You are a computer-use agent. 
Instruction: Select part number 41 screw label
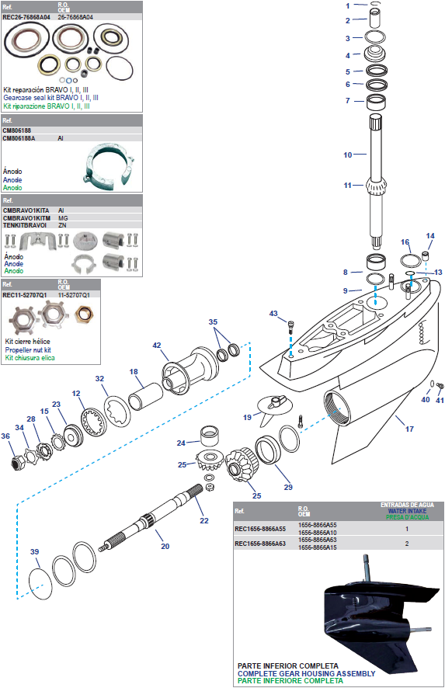[x=440, y=400]
